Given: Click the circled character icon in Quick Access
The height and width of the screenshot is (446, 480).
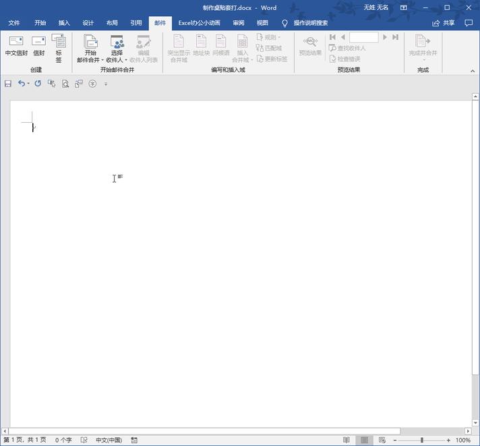Looking at the screenshot, I should click(92, 84).
